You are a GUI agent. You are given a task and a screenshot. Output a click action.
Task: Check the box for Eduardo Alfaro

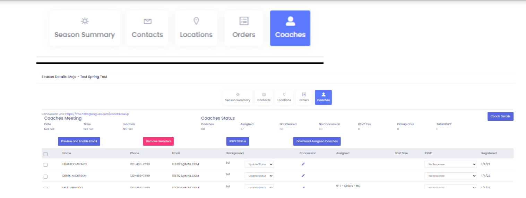45,165
